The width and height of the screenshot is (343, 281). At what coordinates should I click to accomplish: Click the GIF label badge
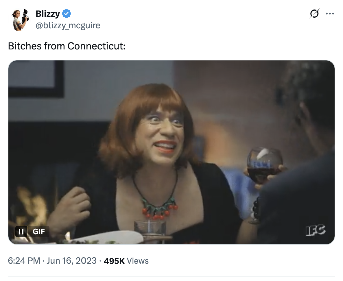tap(38, 232)
